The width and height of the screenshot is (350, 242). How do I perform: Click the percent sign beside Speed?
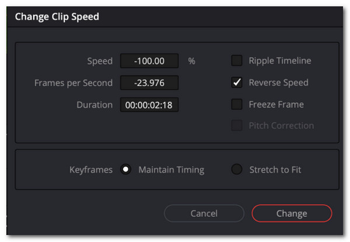click(191, 61)
